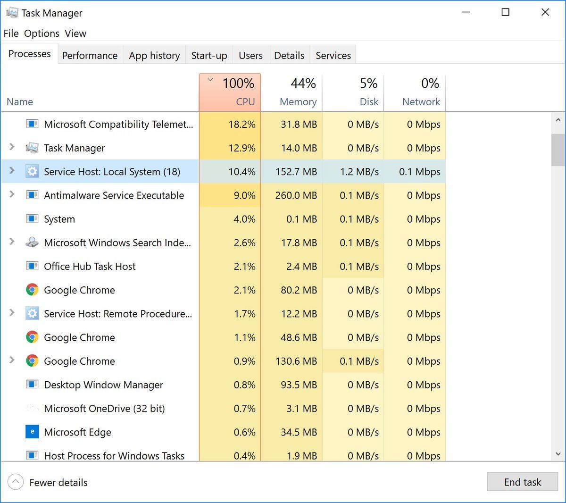566x503 pixels.
Task: Sort by the Disk column header
Action: (x=353, y=92)
